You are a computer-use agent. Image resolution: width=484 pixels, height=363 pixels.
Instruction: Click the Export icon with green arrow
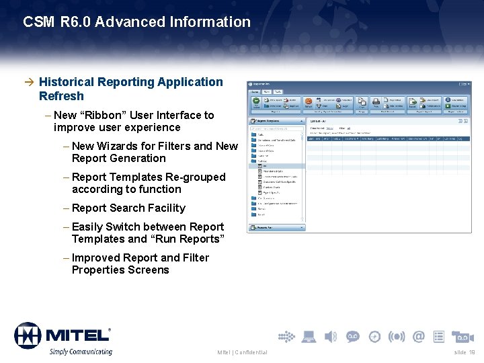click(x=413, y=102)
